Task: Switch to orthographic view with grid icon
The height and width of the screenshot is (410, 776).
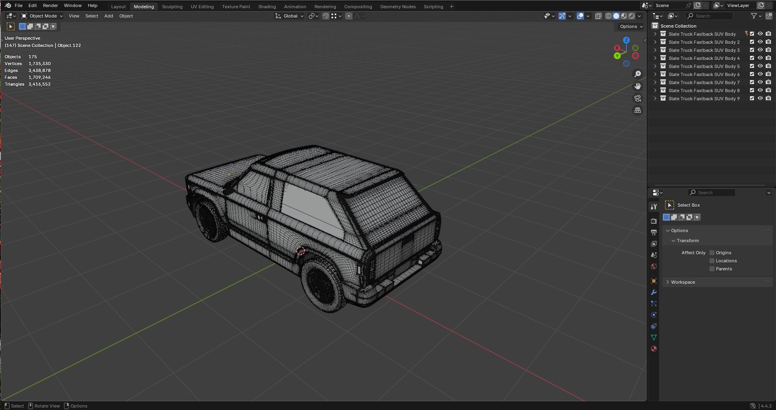Action: pyautogui.click(x=638, y=110)
